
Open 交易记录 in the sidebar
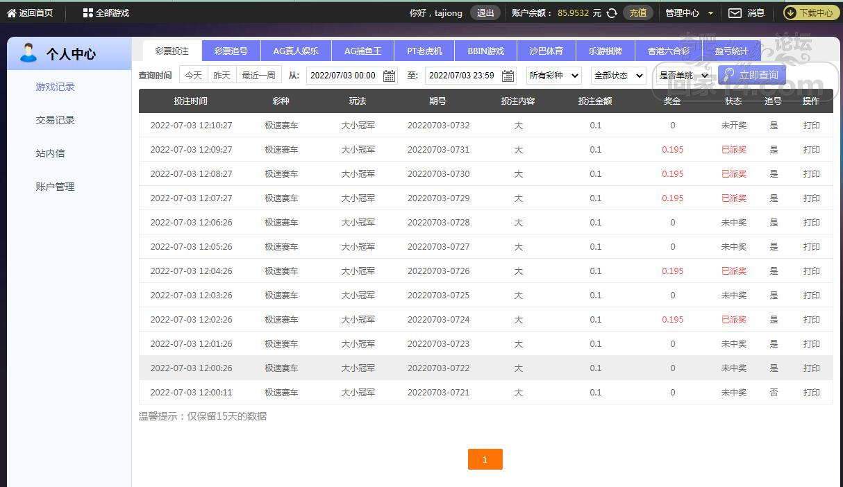tap(55, 120)
